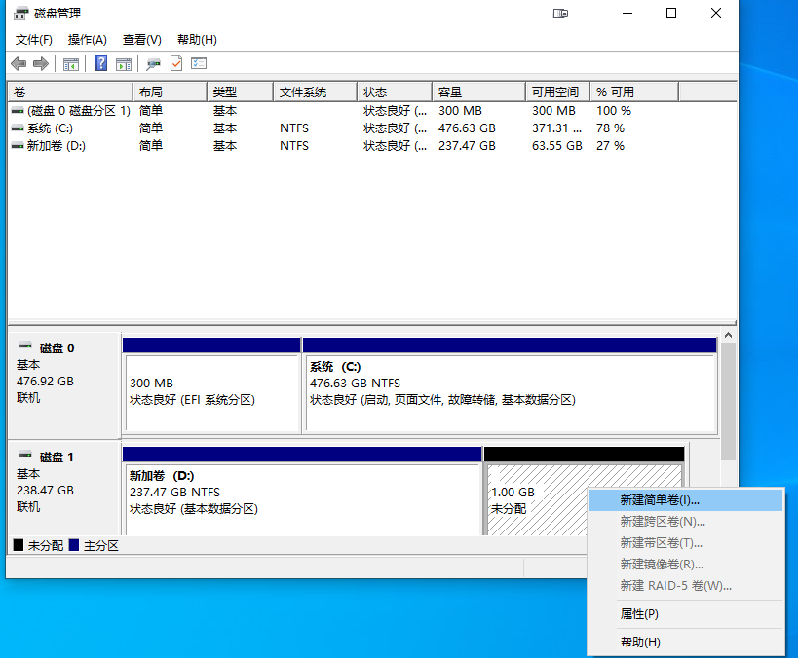Click the Disk Management title bar icon

click(20, 14)
